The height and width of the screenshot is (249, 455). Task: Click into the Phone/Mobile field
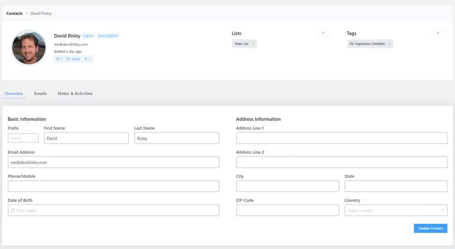[x=114, y=186]
